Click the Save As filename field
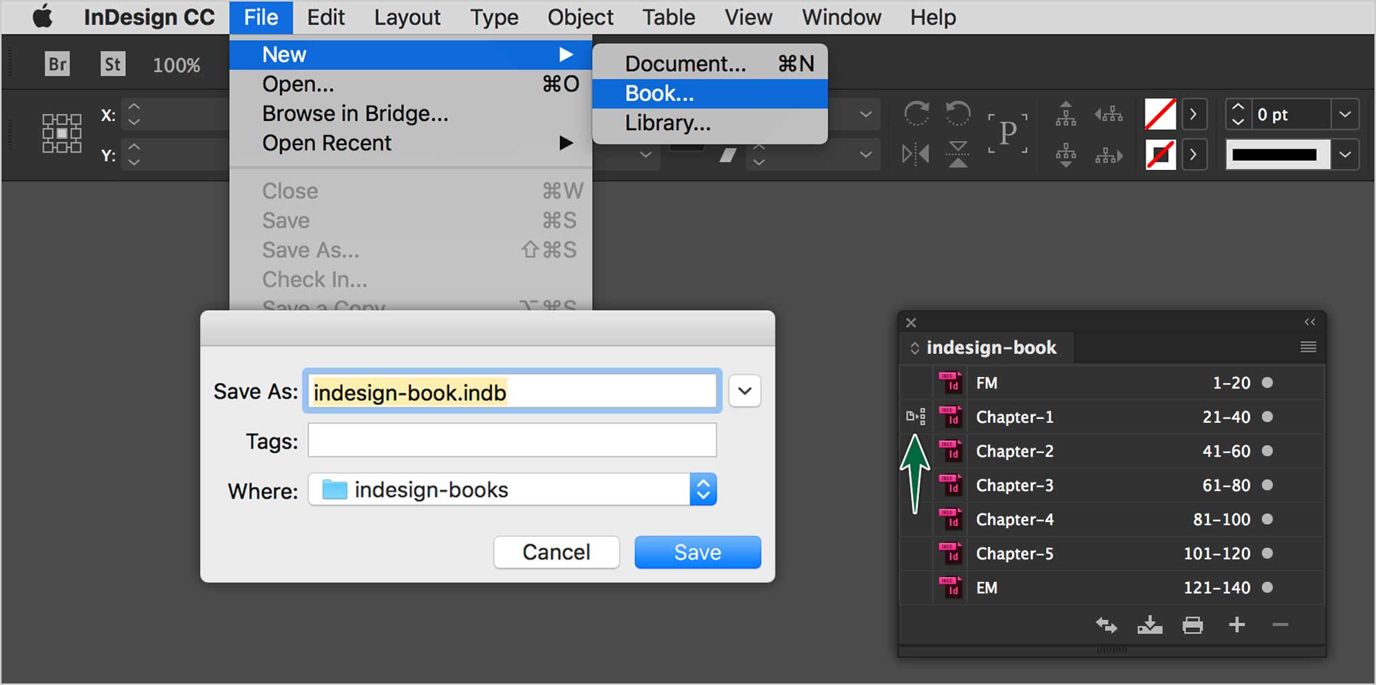 (x=512, y=391)
